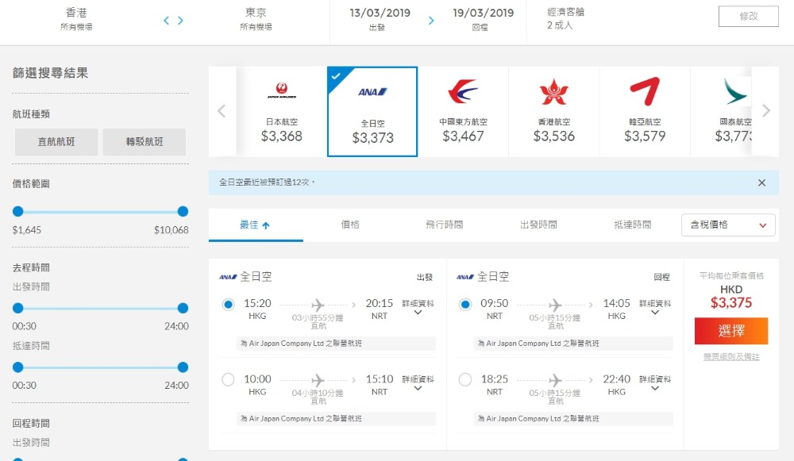Open the 含稅價格 price dropdown
The image size is (794, 461).
(x=728, y=225)
